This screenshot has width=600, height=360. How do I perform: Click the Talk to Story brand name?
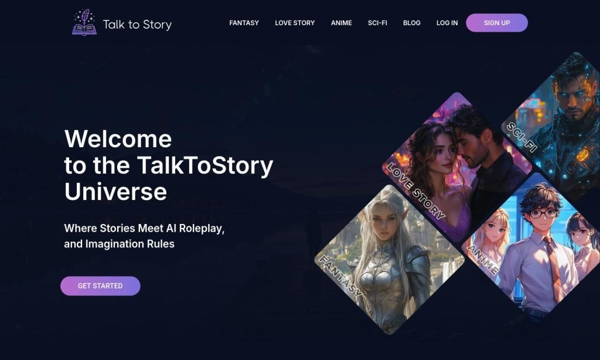pyautogui.click(x=137, y=25)
